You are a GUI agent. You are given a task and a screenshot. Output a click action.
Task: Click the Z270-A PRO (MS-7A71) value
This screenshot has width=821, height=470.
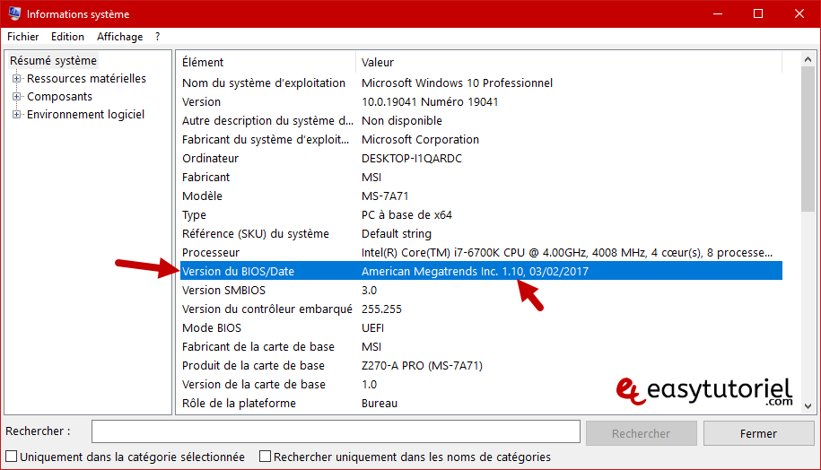coord(422,365)
